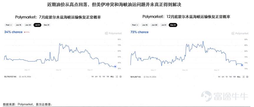Open settings gear on left chart

pyautogui.click(x=120, y=77)
